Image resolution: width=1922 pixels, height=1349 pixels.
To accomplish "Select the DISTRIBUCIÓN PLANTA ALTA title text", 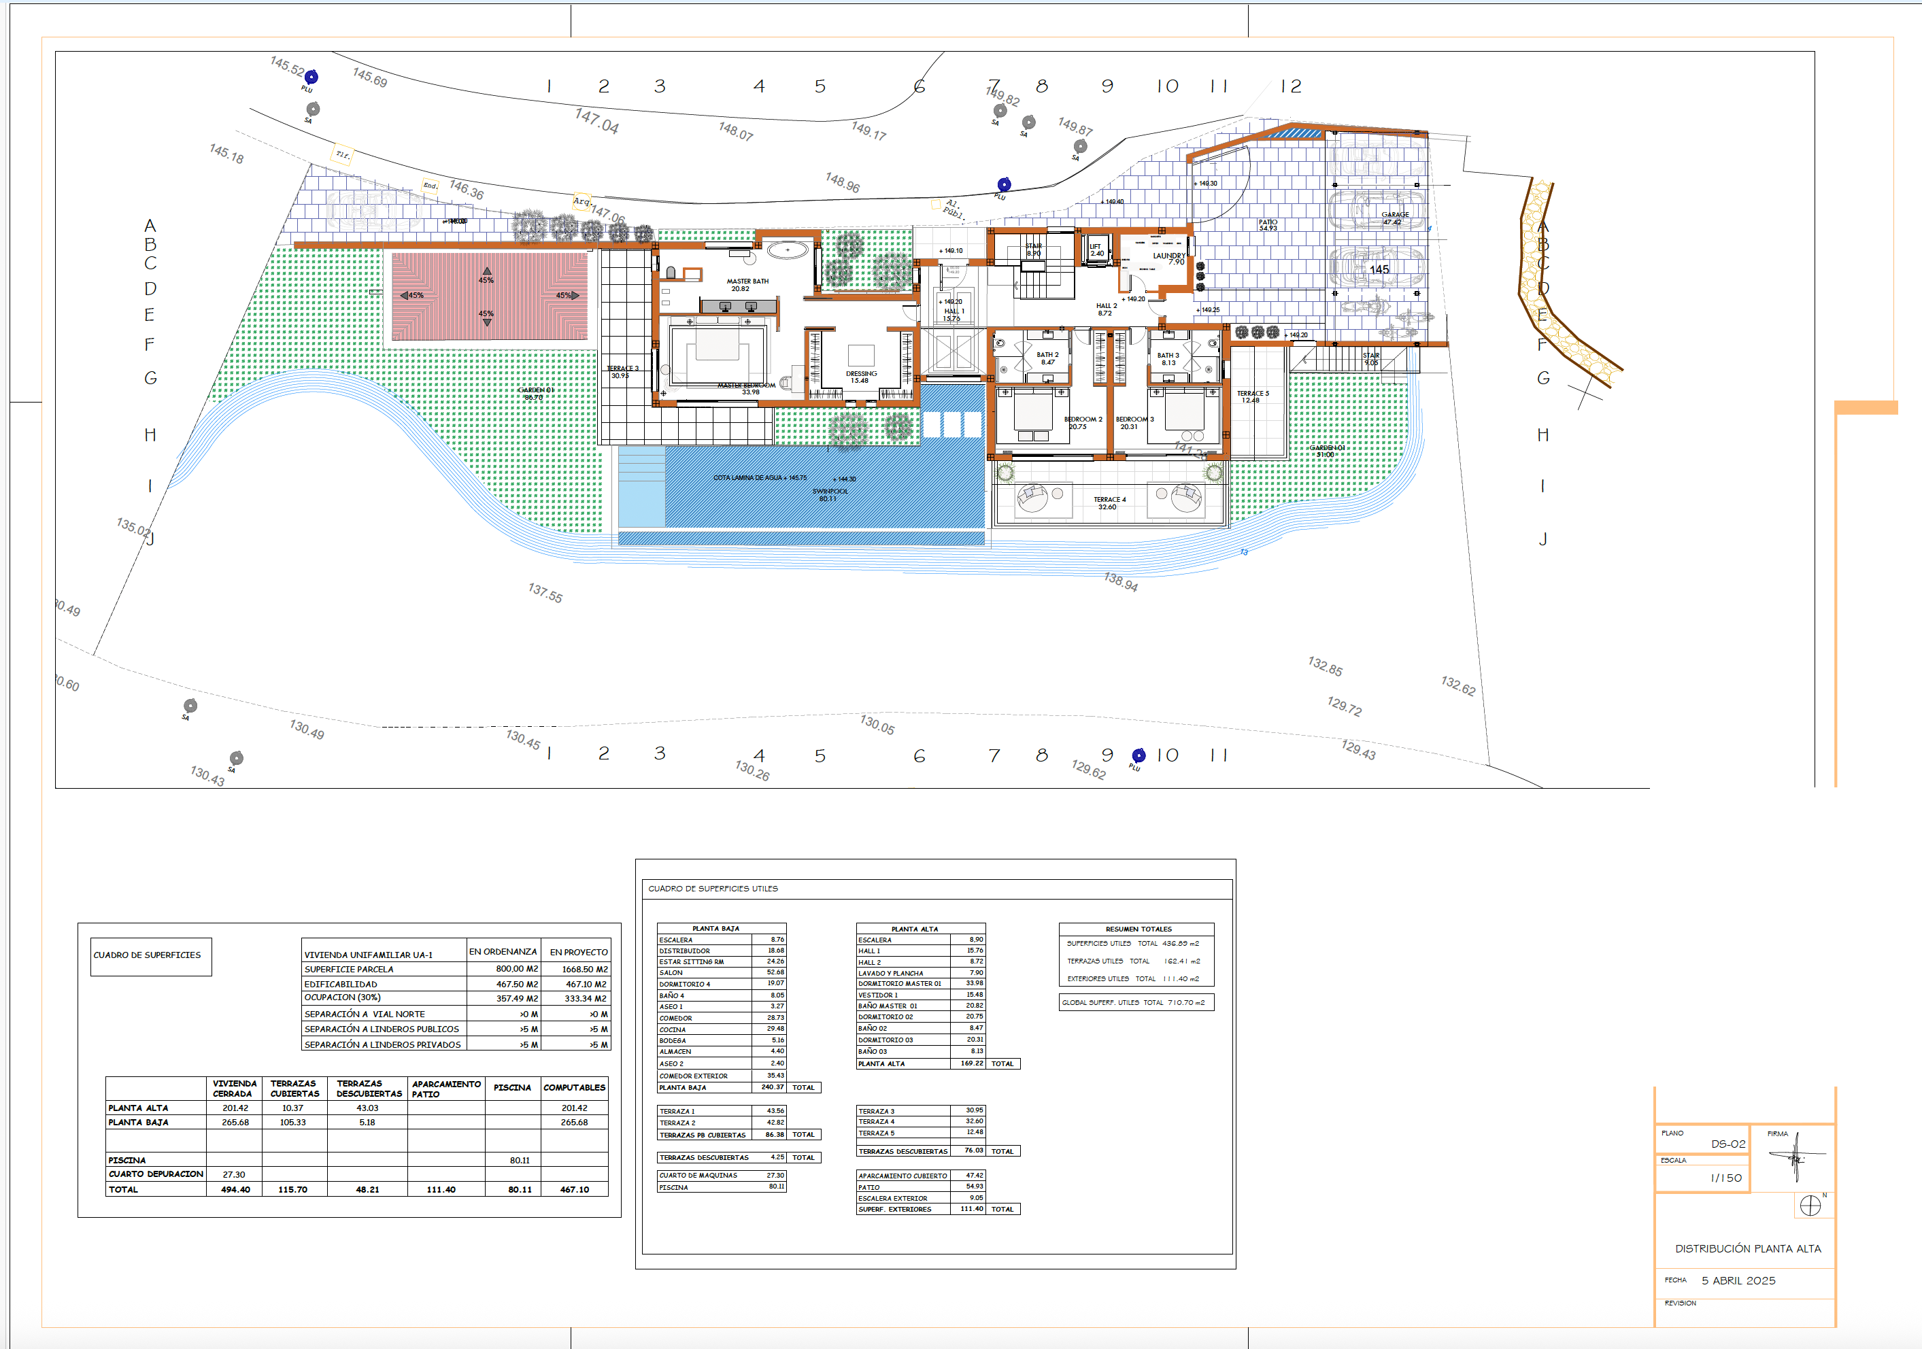I will click(1747, 1248).
